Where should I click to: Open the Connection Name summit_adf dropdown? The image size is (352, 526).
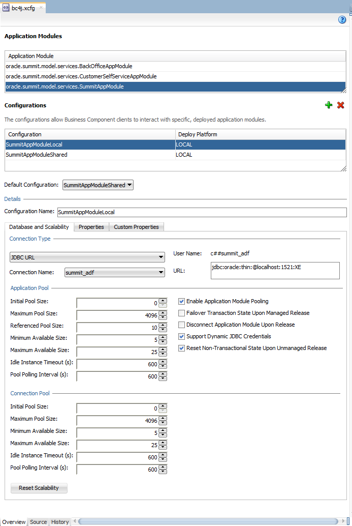coord(115,272)
